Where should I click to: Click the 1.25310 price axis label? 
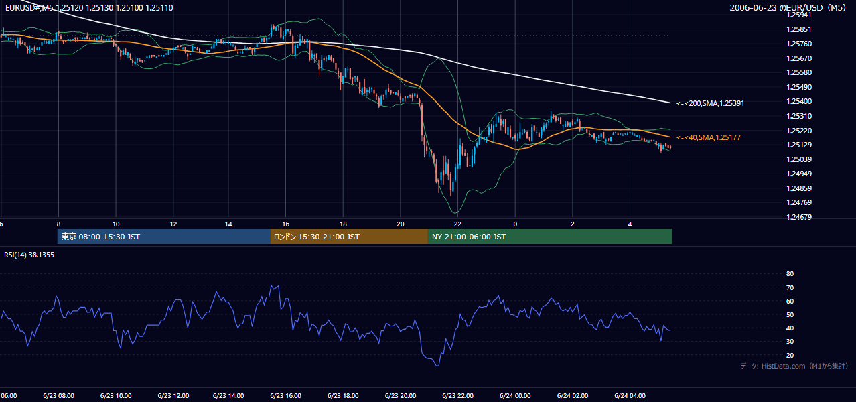(x=799, y=116)
